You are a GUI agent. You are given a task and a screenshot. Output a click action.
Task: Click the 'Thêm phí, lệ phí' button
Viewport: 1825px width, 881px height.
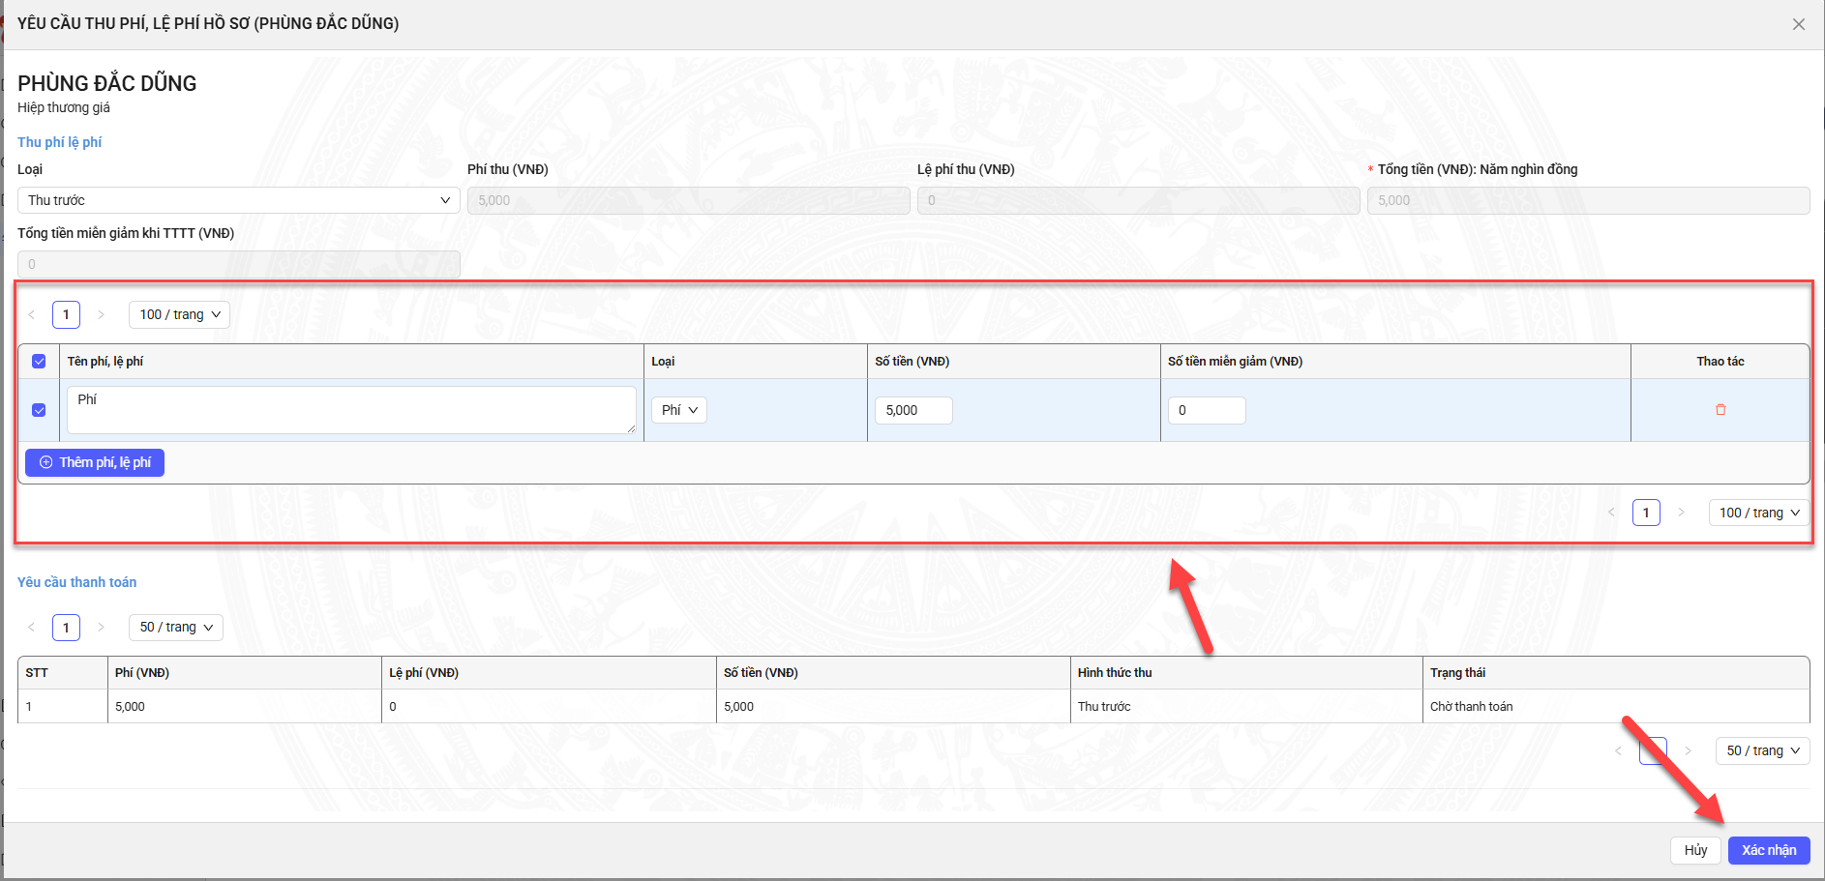click(95, 462)
